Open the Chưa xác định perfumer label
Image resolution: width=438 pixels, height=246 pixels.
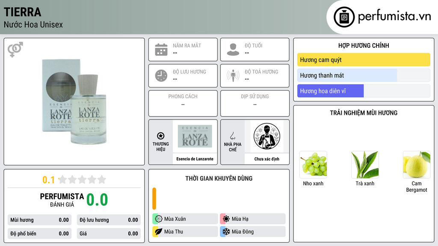point(267,159)
